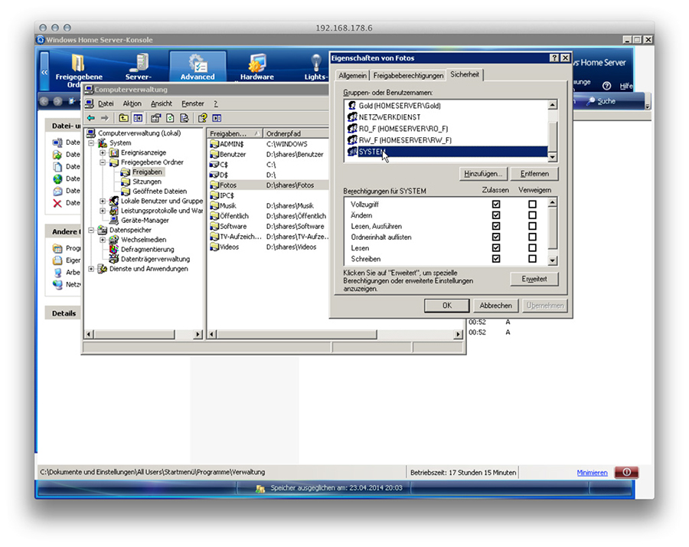This screenshot has height=547, width=689.
Task: Toggle Lesen Verweigern checkbox
Action: (532, 248)
